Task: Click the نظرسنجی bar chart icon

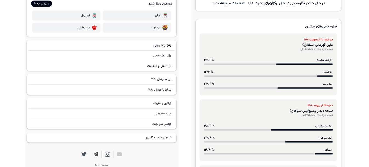Action: pyautogui.click(x=169, y=56)
